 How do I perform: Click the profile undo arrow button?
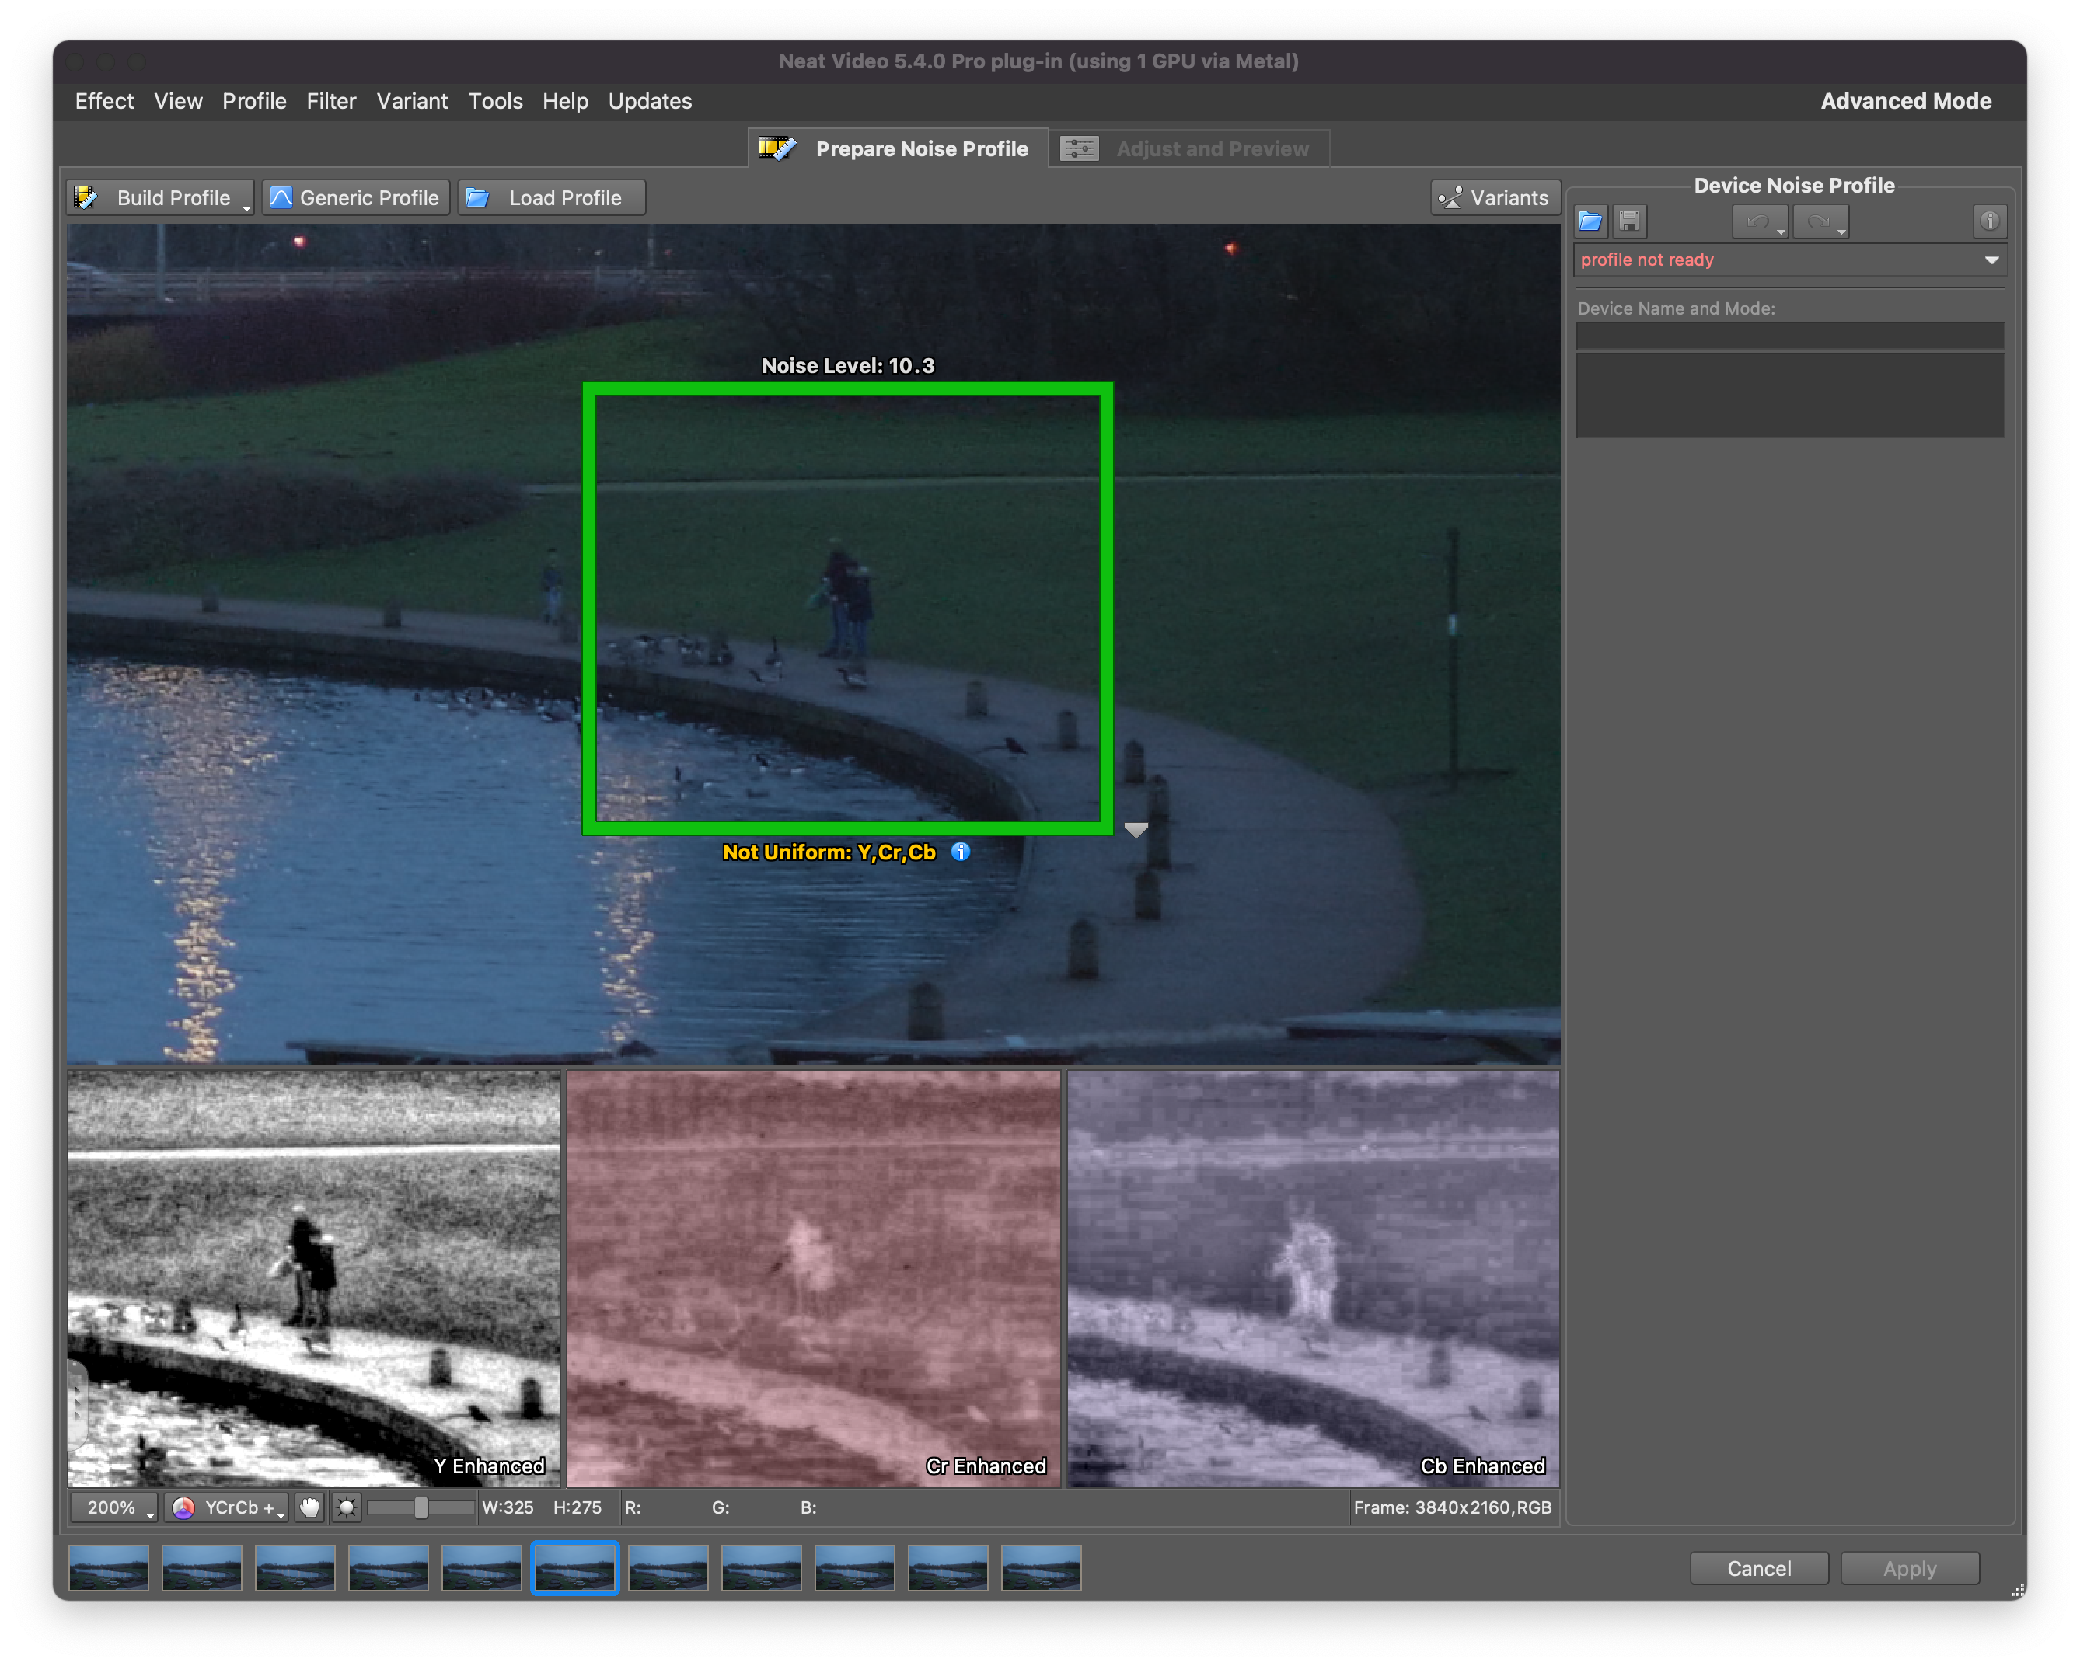click(1757, 222)
